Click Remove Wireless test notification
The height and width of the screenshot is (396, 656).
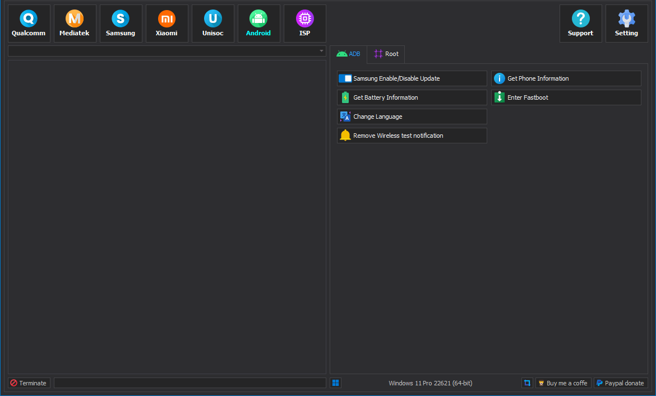pyautogui.click(x=412, y=136)
